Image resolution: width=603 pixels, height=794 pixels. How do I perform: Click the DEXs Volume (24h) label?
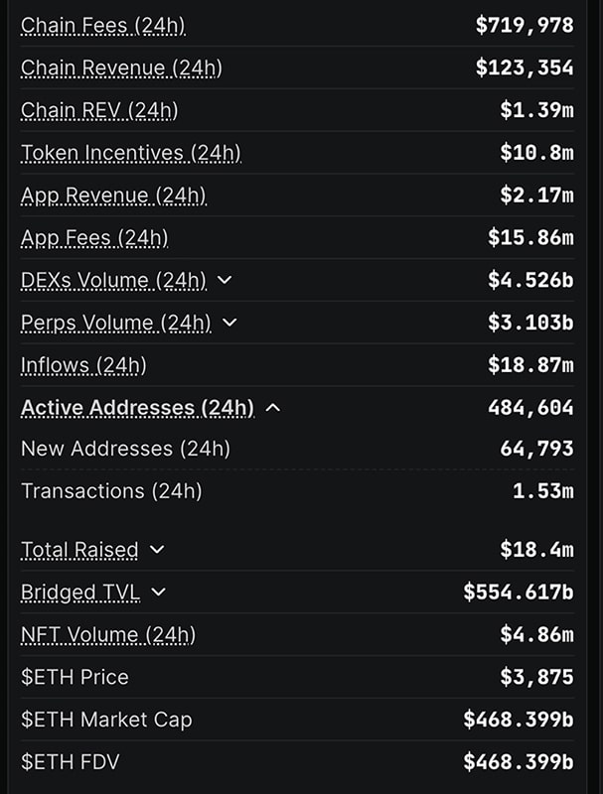113,281
